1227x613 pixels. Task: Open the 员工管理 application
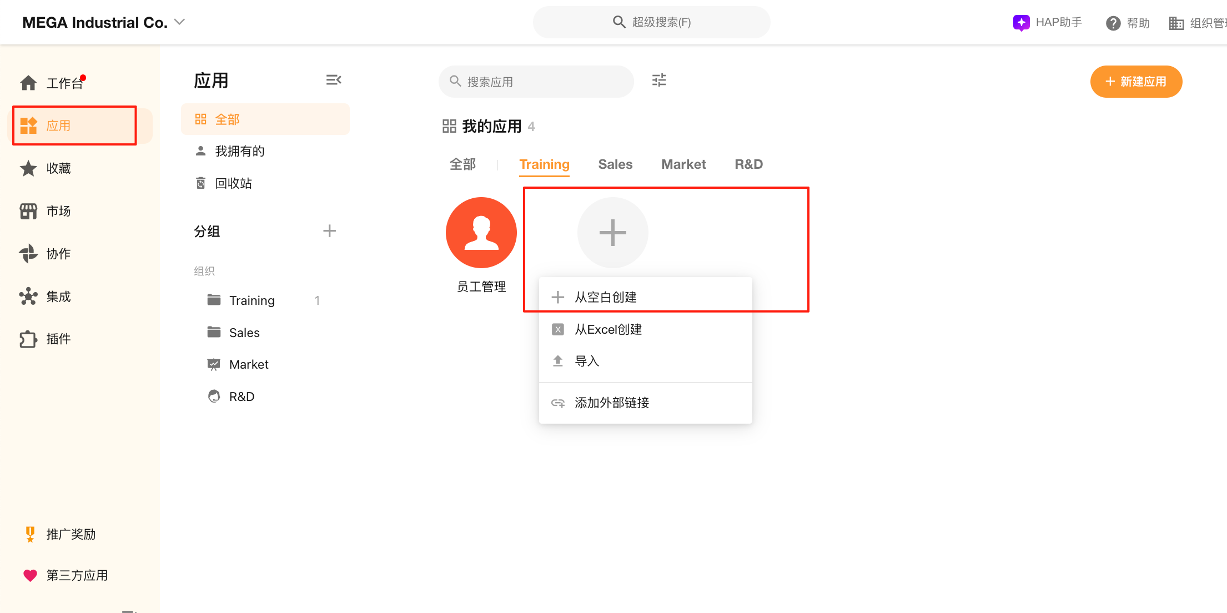click(x=481, y=233)
